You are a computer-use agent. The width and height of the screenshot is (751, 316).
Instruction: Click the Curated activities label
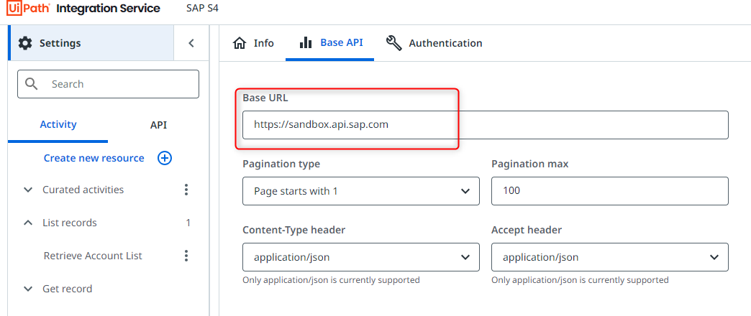pyautogui.click(x=83, y=190)
